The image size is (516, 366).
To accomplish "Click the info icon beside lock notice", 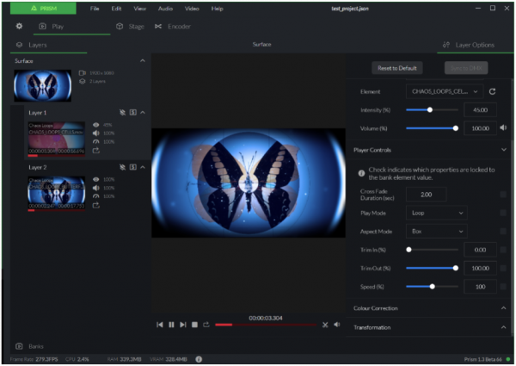I will click(361, 173).
